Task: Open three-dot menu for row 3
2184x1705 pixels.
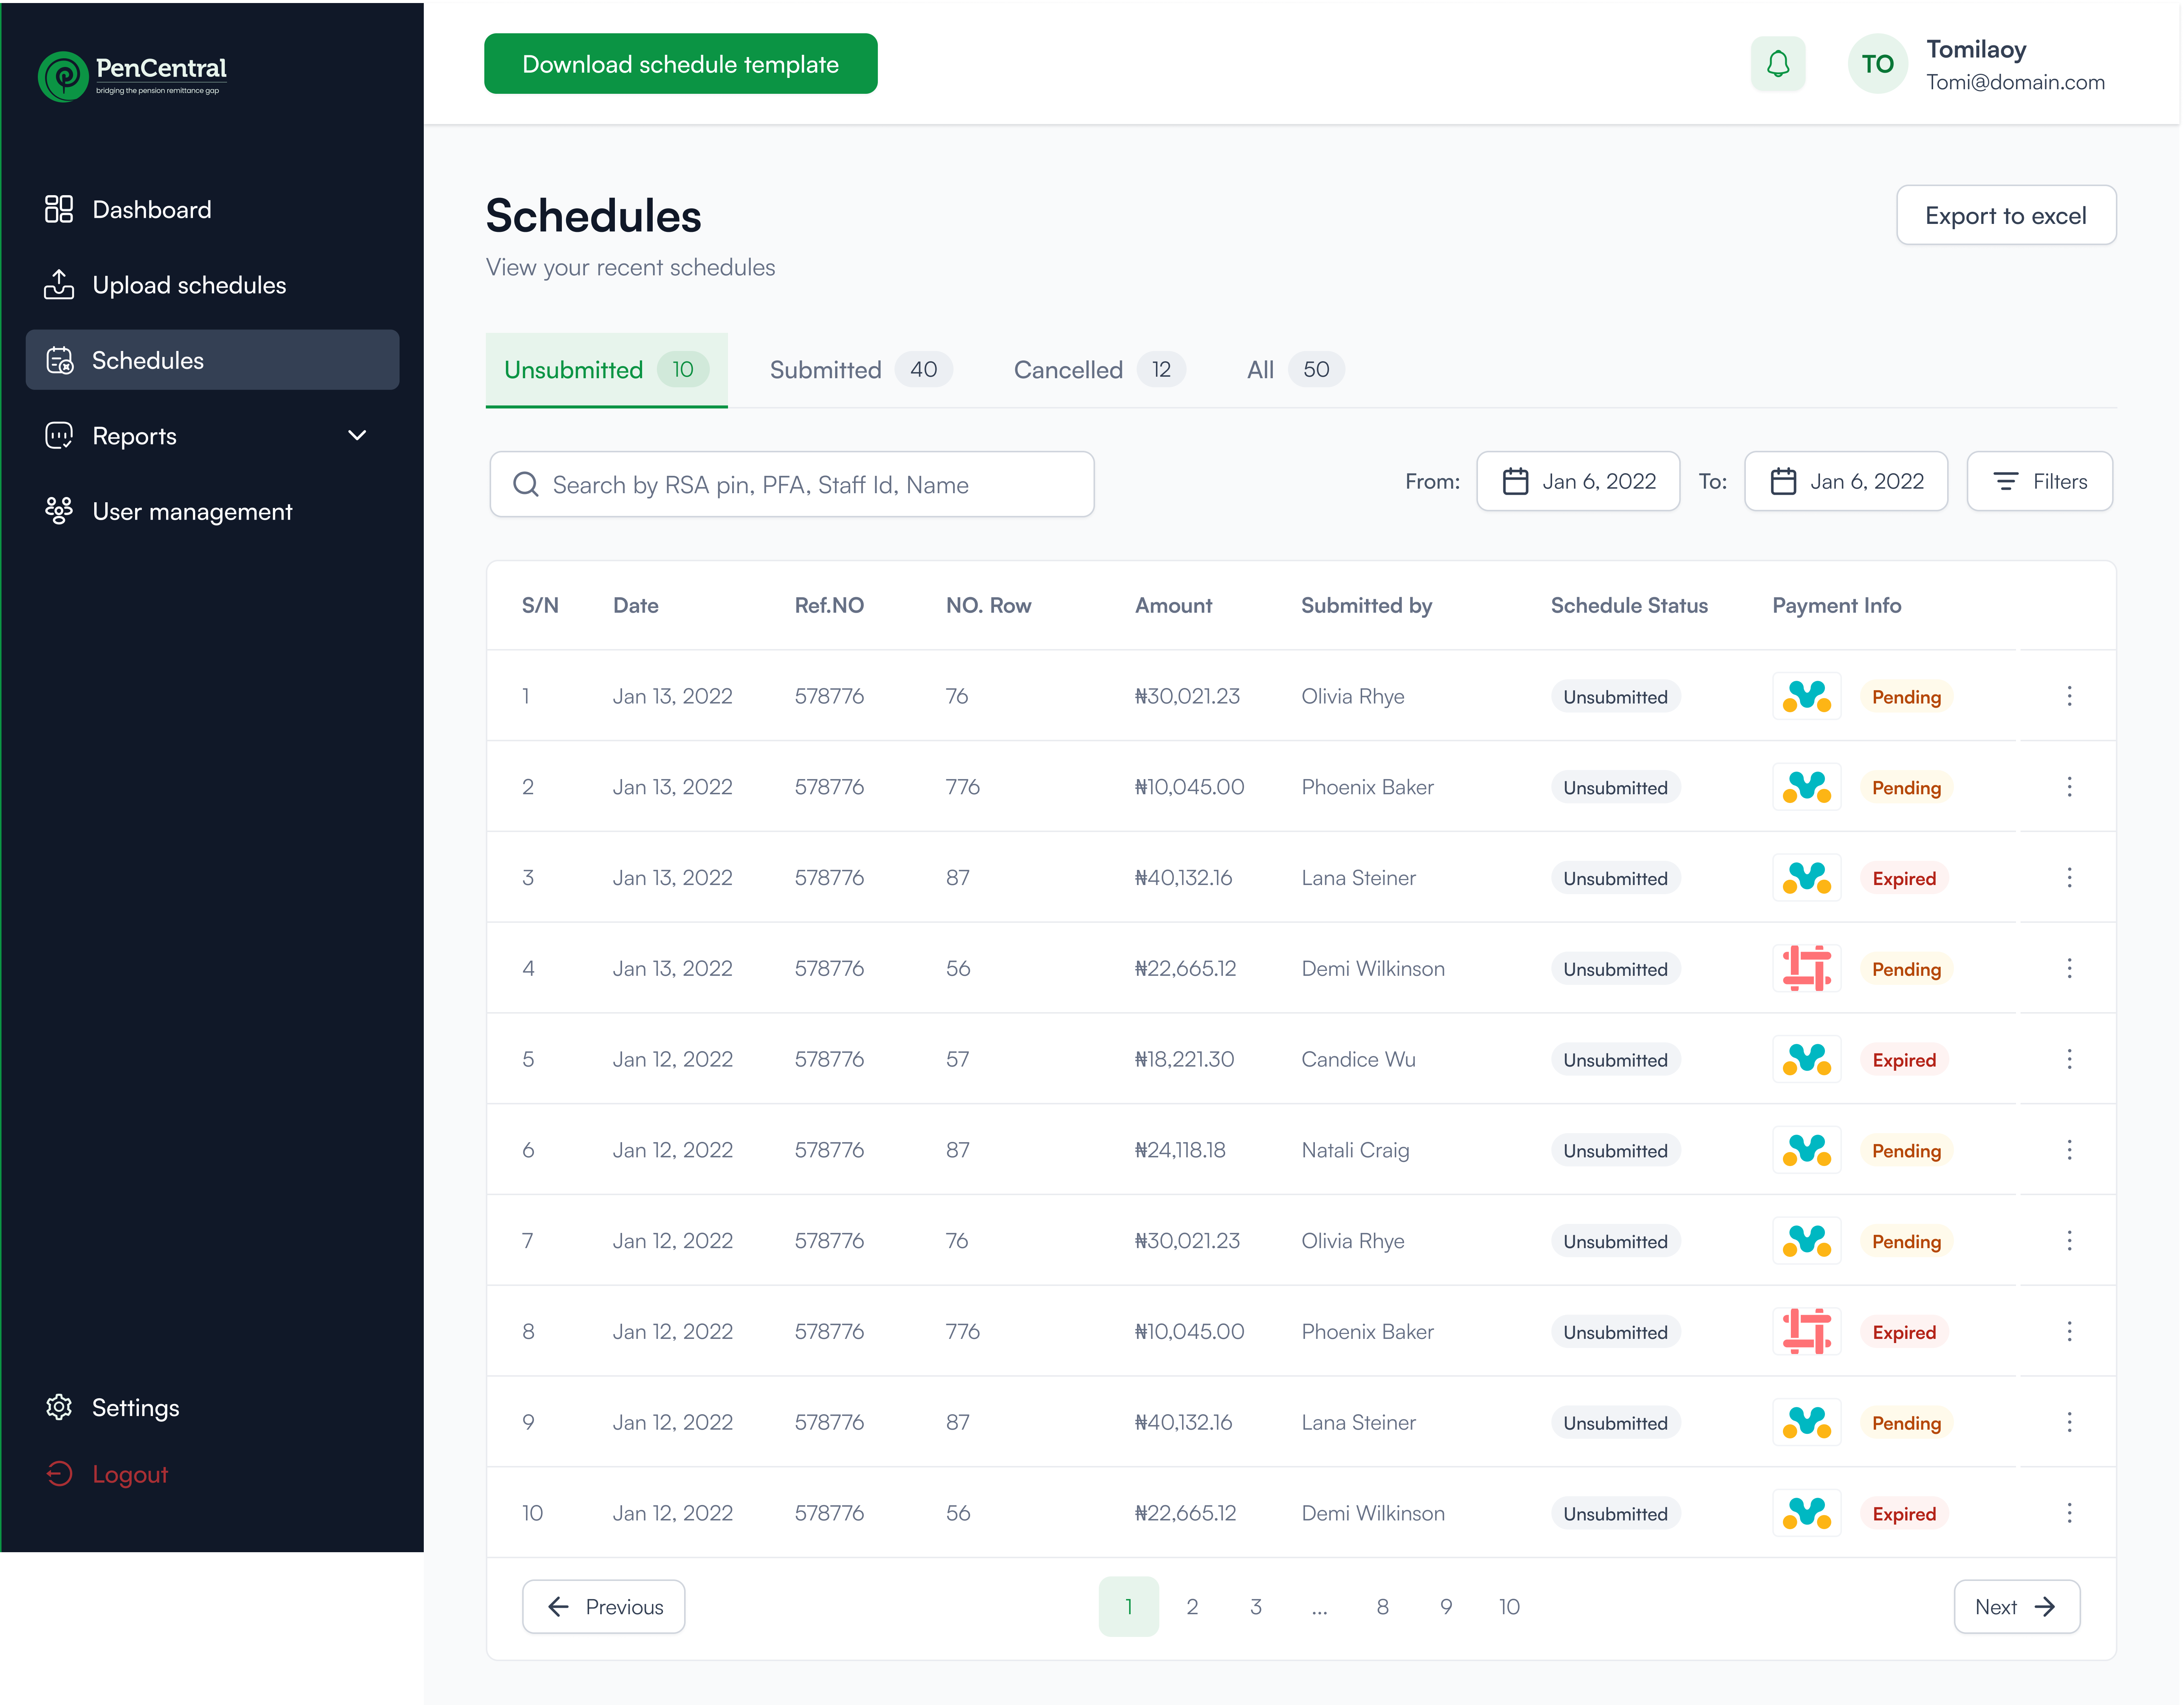Action: click(x=2069, y=877)
